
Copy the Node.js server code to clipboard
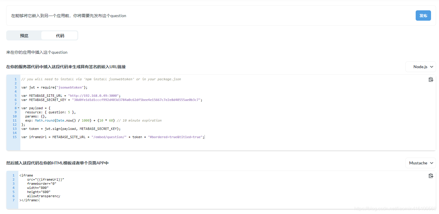[431, 79]
